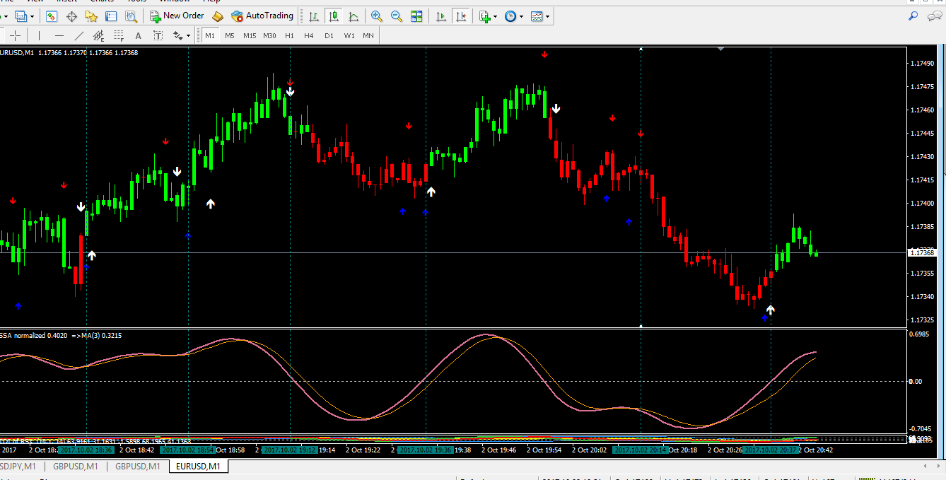Image resolution: width=946 pixels, height=480 pixels.
Task: Open the Indicators list dropdown
Action: (488, 16)
